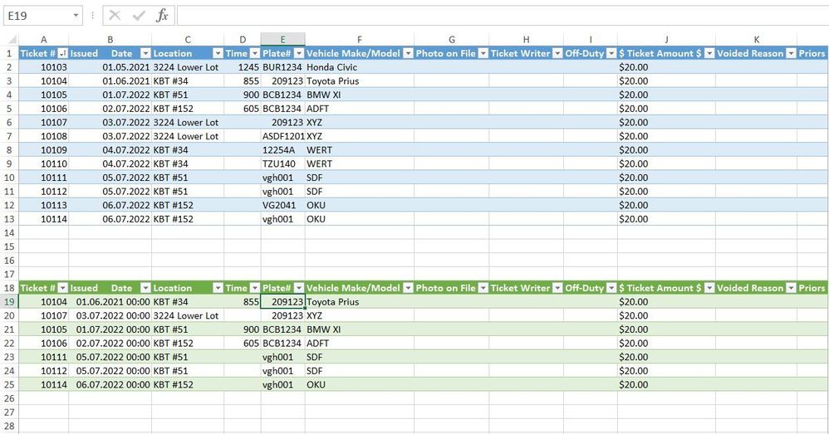
Task: Select column A header
Action: pos(43,40)
